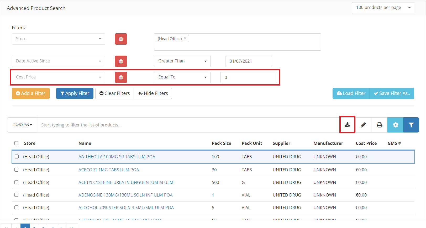This screenshot has height=228, width=426.
Task: Check the ACECORT 1MG TABS row
Action: coord(17,170)
